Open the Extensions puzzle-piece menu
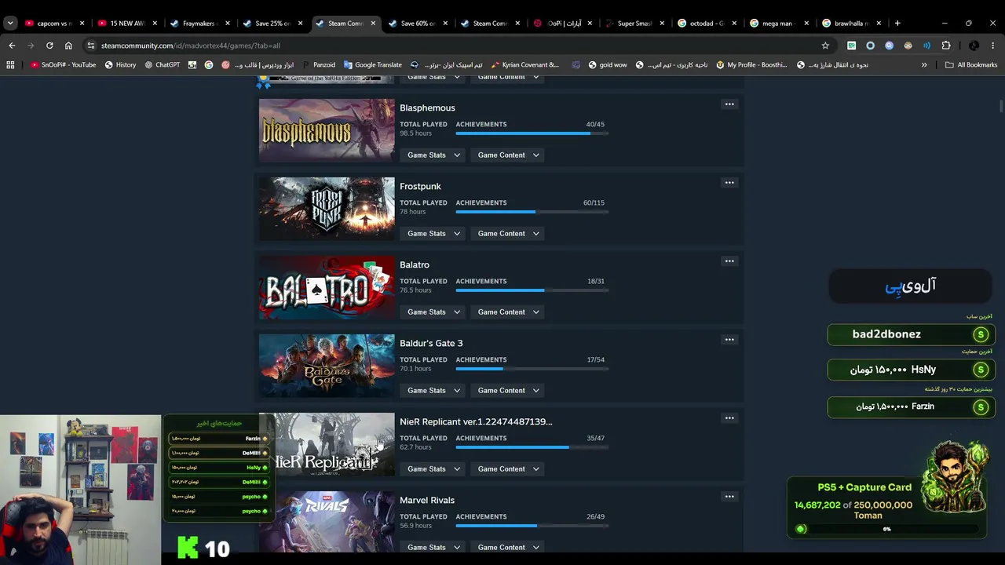The width and height of the screenshot is (1005, 565). coord(946,46)
